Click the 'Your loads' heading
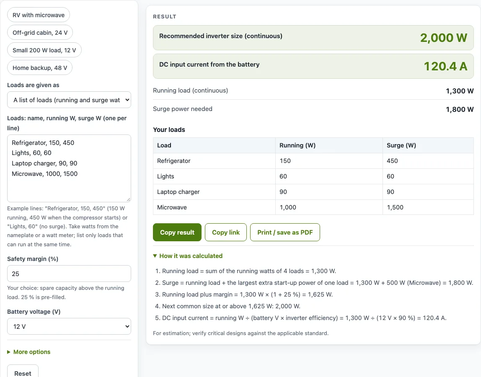Screen dimensions: 481x377 tap(169, 130)
